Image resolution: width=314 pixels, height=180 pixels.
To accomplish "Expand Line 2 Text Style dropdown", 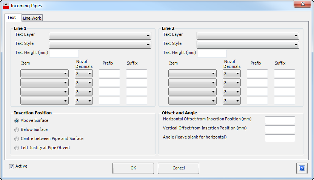I will [248, 45].
